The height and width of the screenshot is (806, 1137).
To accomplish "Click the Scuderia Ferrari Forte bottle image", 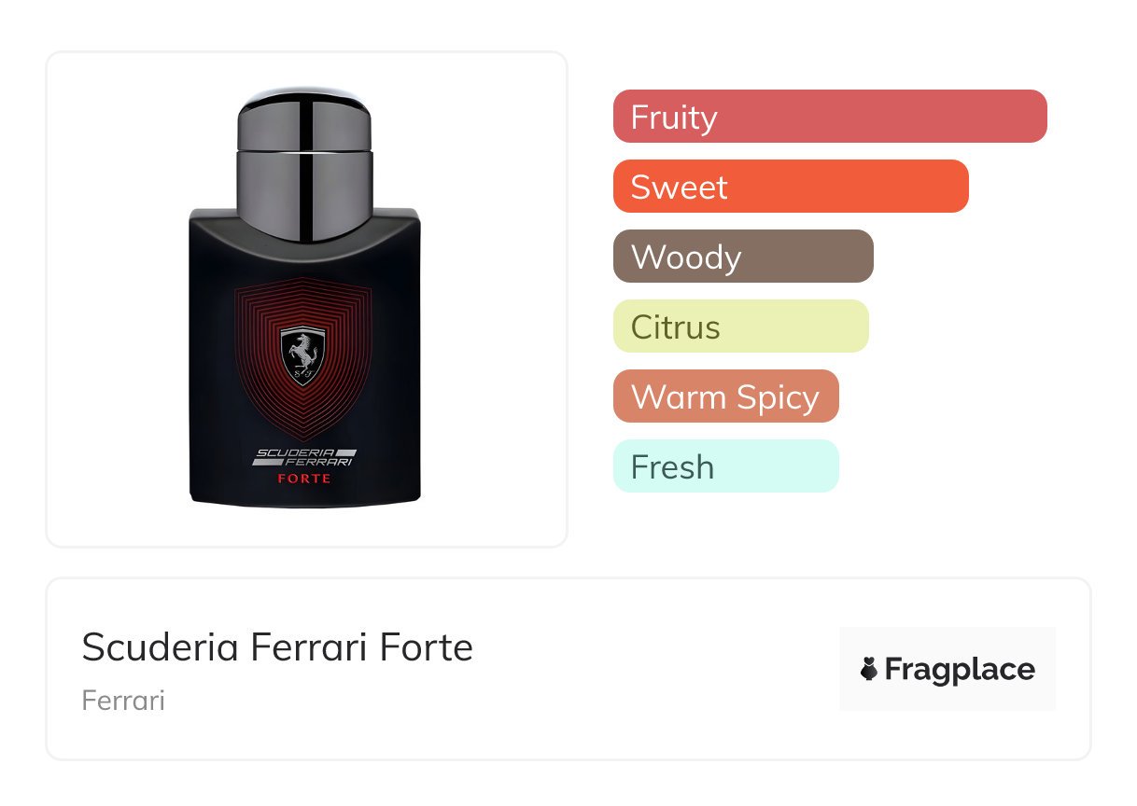I will pyautogui.click(x=304, y=298).
